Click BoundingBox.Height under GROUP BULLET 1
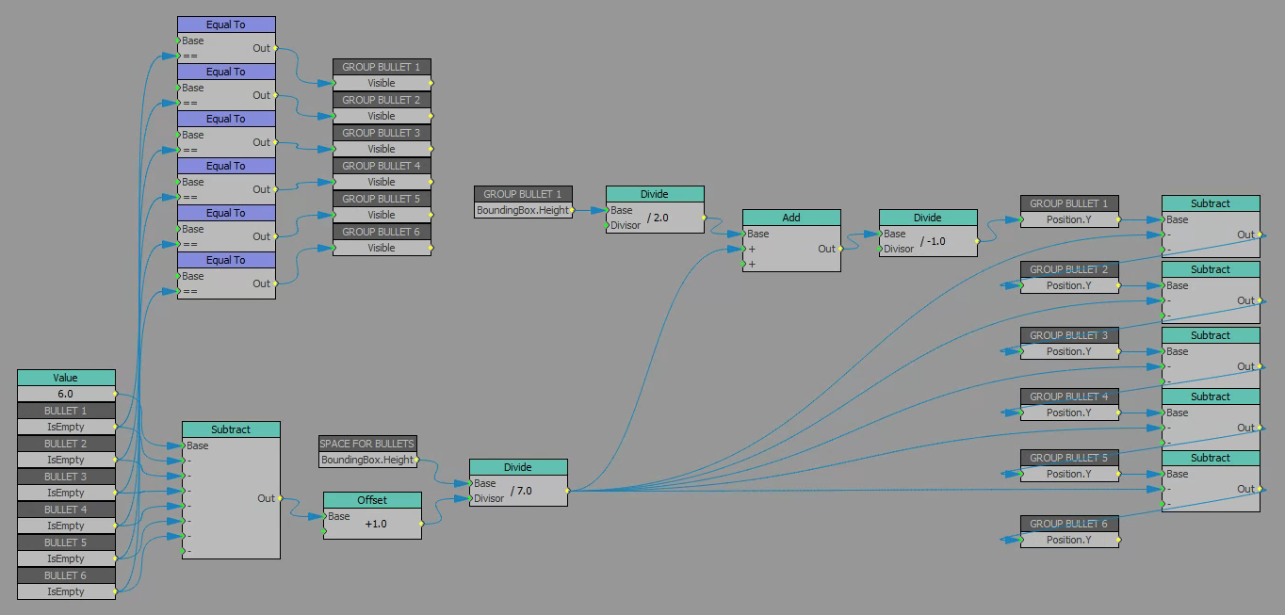The height and width of the screenshot is (615, 1285). point(523,210)
